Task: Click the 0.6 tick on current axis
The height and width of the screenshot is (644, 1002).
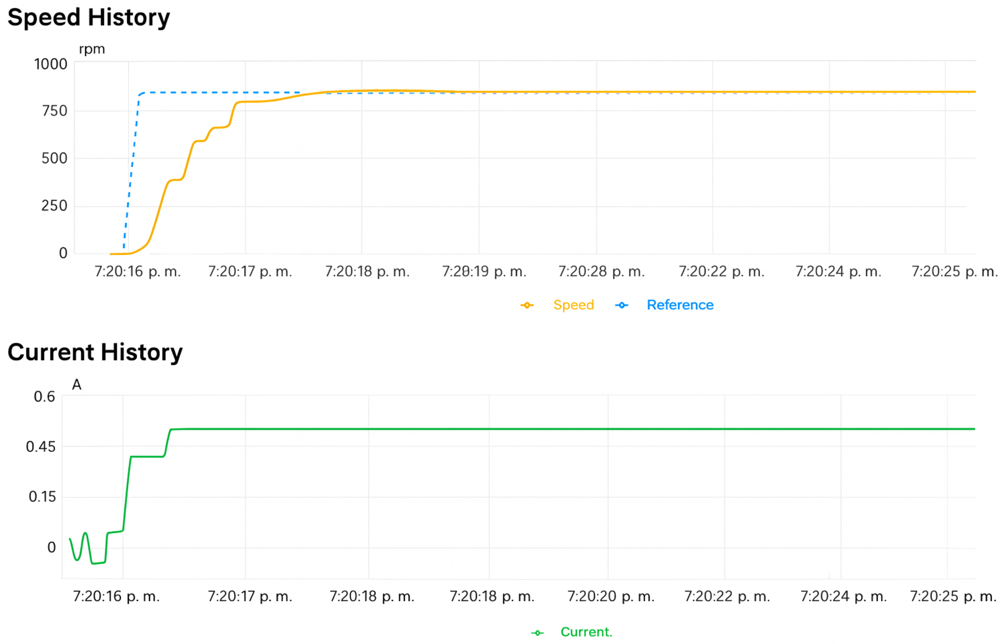Action: (44, 396)
